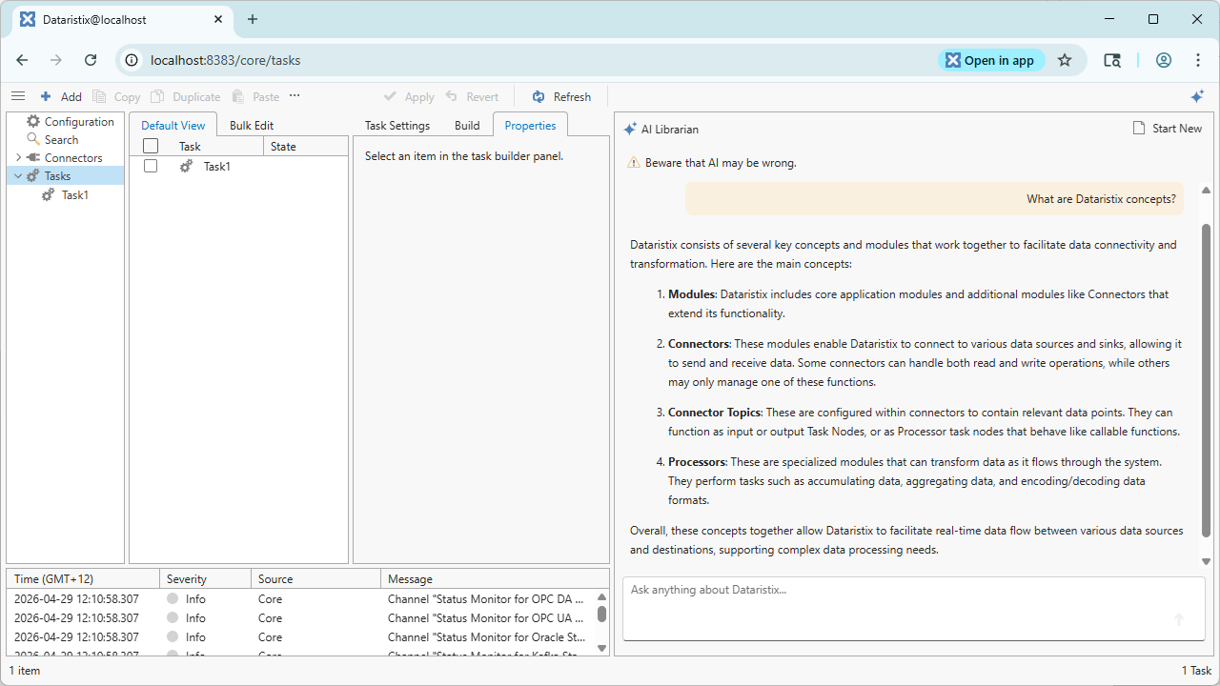Click the Message column header
This screenshot has width=1220, height=686.
(495, 579)
